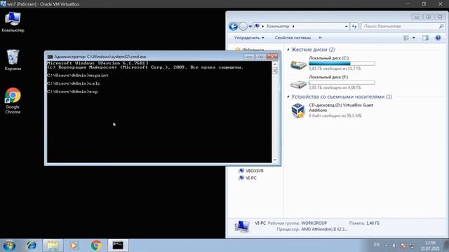Viewport: 449px width, 252px height.
Task: Open recent locations dropdown beside navigation arrows
Action: coord(250,27)
